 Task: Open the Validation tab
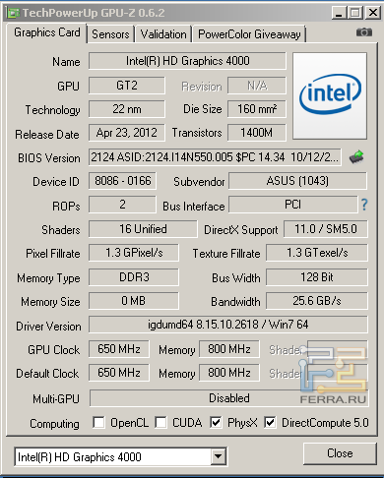point(163,34)
